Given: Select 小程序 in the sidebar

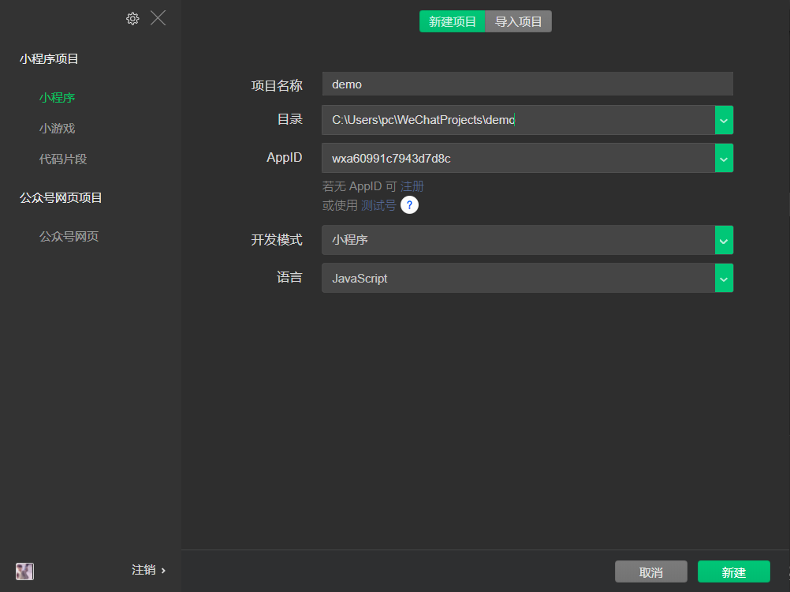Looking at the screenshot, I should point(57,97).
